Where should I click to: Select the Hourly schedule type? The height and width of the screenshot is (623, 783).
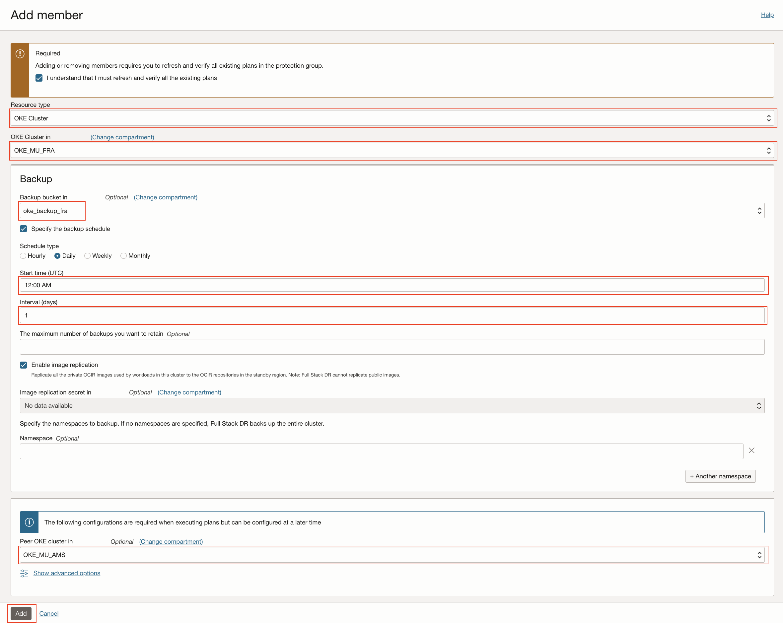(x=23, y=256)
